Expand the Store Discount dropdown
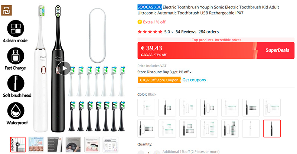This screenshot has height=154, width=297. point(190,72)
